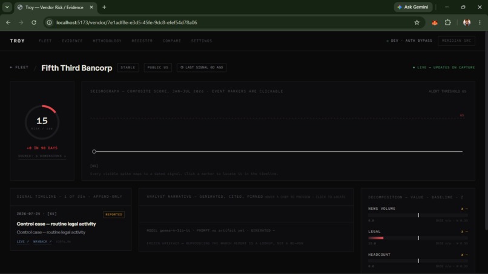Screen dimensions: 488x274
Task: Click the risk score 15 gauge
Action: tap(42, 122)
